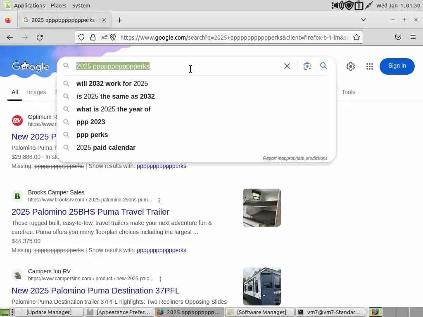Click the Brooks Camper Sales favicon
423x317 pixels.
pos(17,196)
